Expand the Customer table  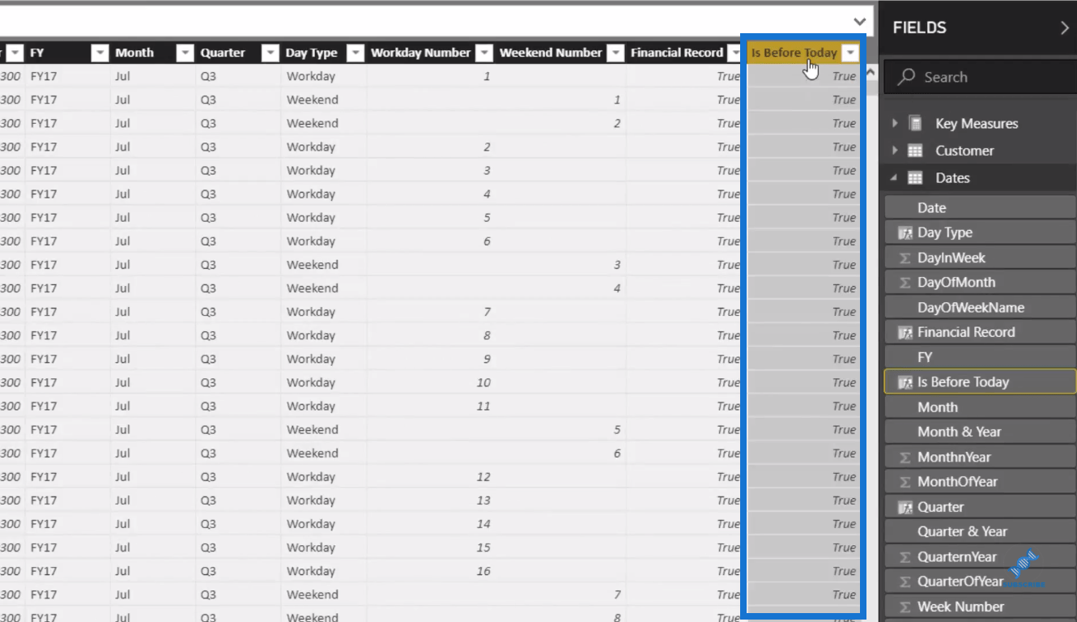[895, 151]
